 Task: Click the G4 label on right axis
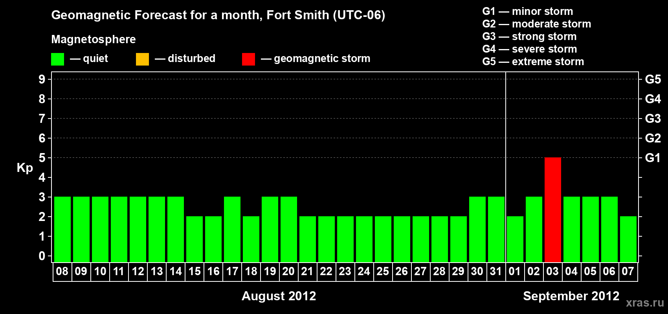(653, 99)
